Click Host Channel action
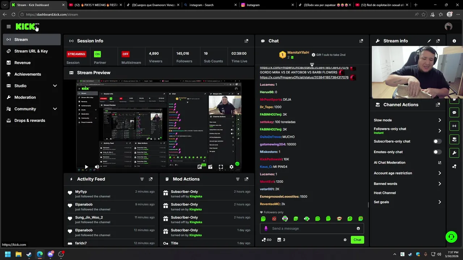Viewport: 463px width, 260px height. (385, 193)
